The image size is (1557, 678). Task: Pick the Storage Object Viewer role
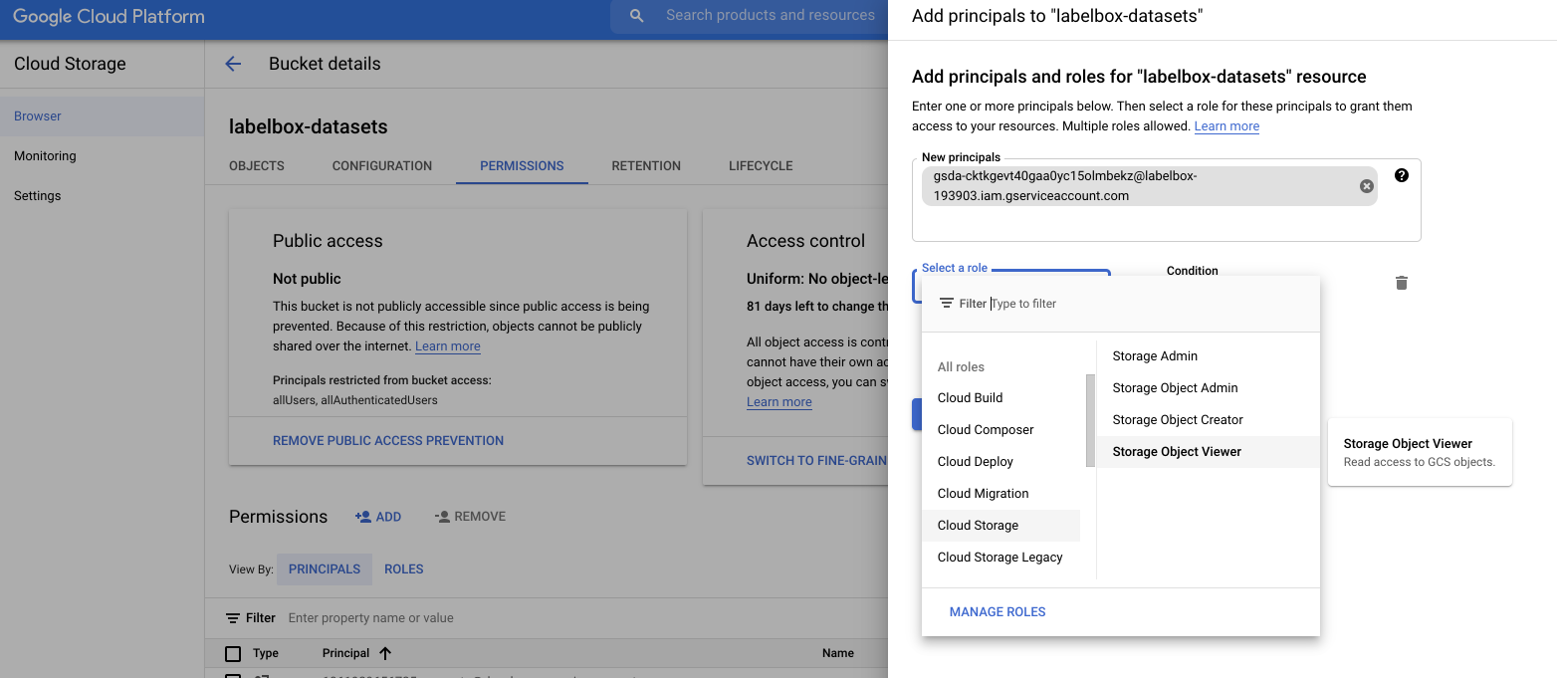coord(1208,452)
